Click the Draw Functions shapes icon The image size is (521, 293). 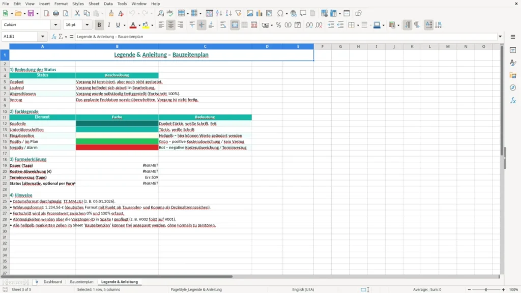point(358,13)
